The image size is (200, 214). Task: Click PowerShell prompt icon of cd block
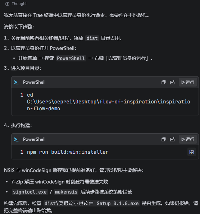[x=17, y=82]
